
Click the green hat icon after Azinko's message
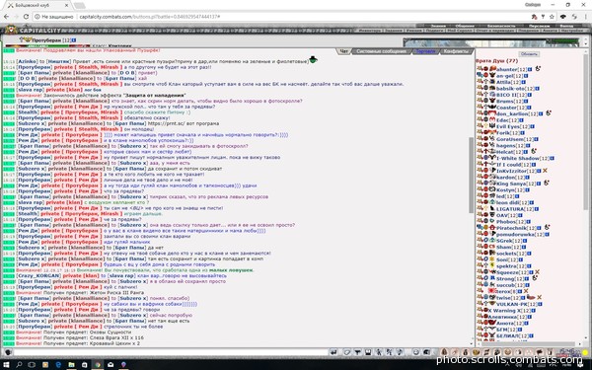(x=313, y=59)
